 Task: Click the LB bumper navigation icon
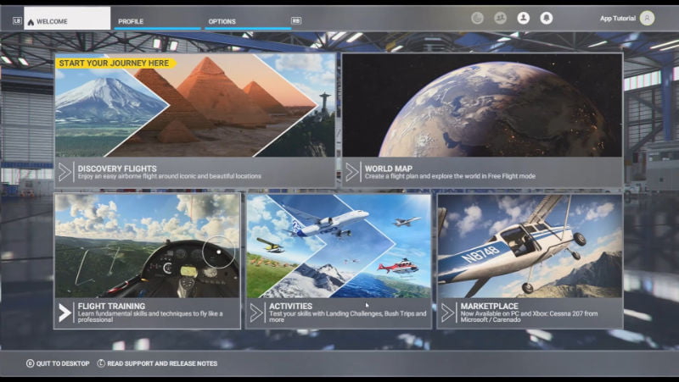pyautogui.click(x=17, y=20)
